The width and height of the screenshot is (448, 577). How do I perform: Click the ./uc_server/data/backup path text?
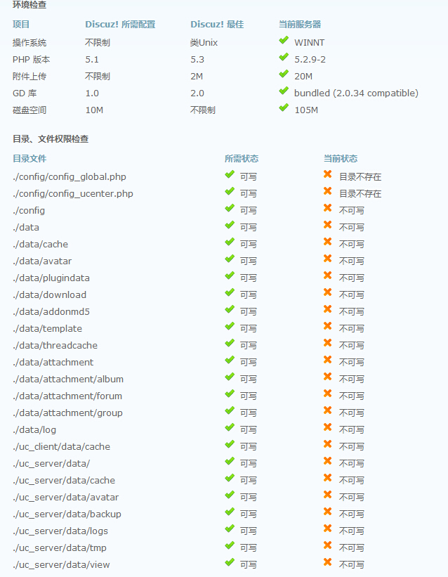67,514
